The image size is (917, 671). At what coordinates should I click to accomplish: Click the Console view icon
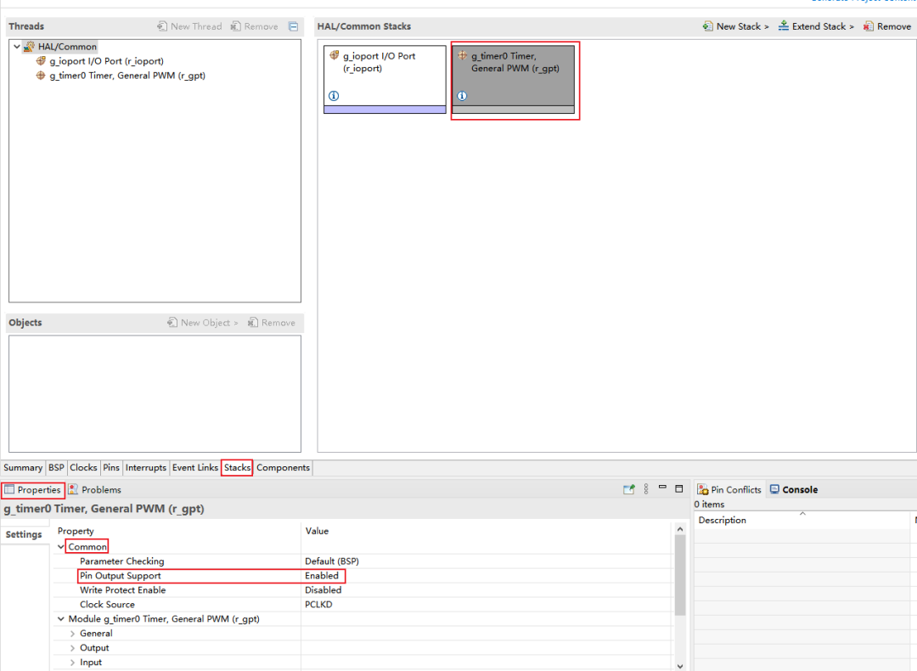[x=774, y=489]
